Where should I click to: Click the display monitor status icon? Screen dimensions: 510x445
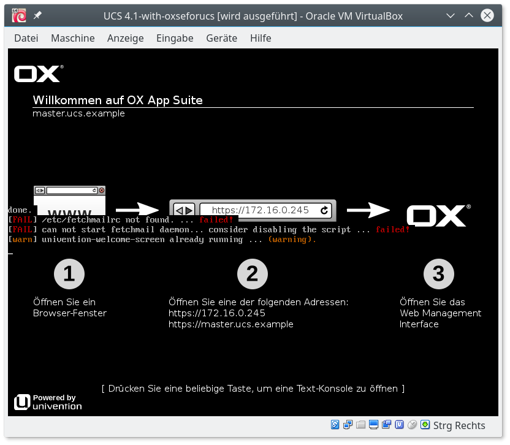(374, 425)
